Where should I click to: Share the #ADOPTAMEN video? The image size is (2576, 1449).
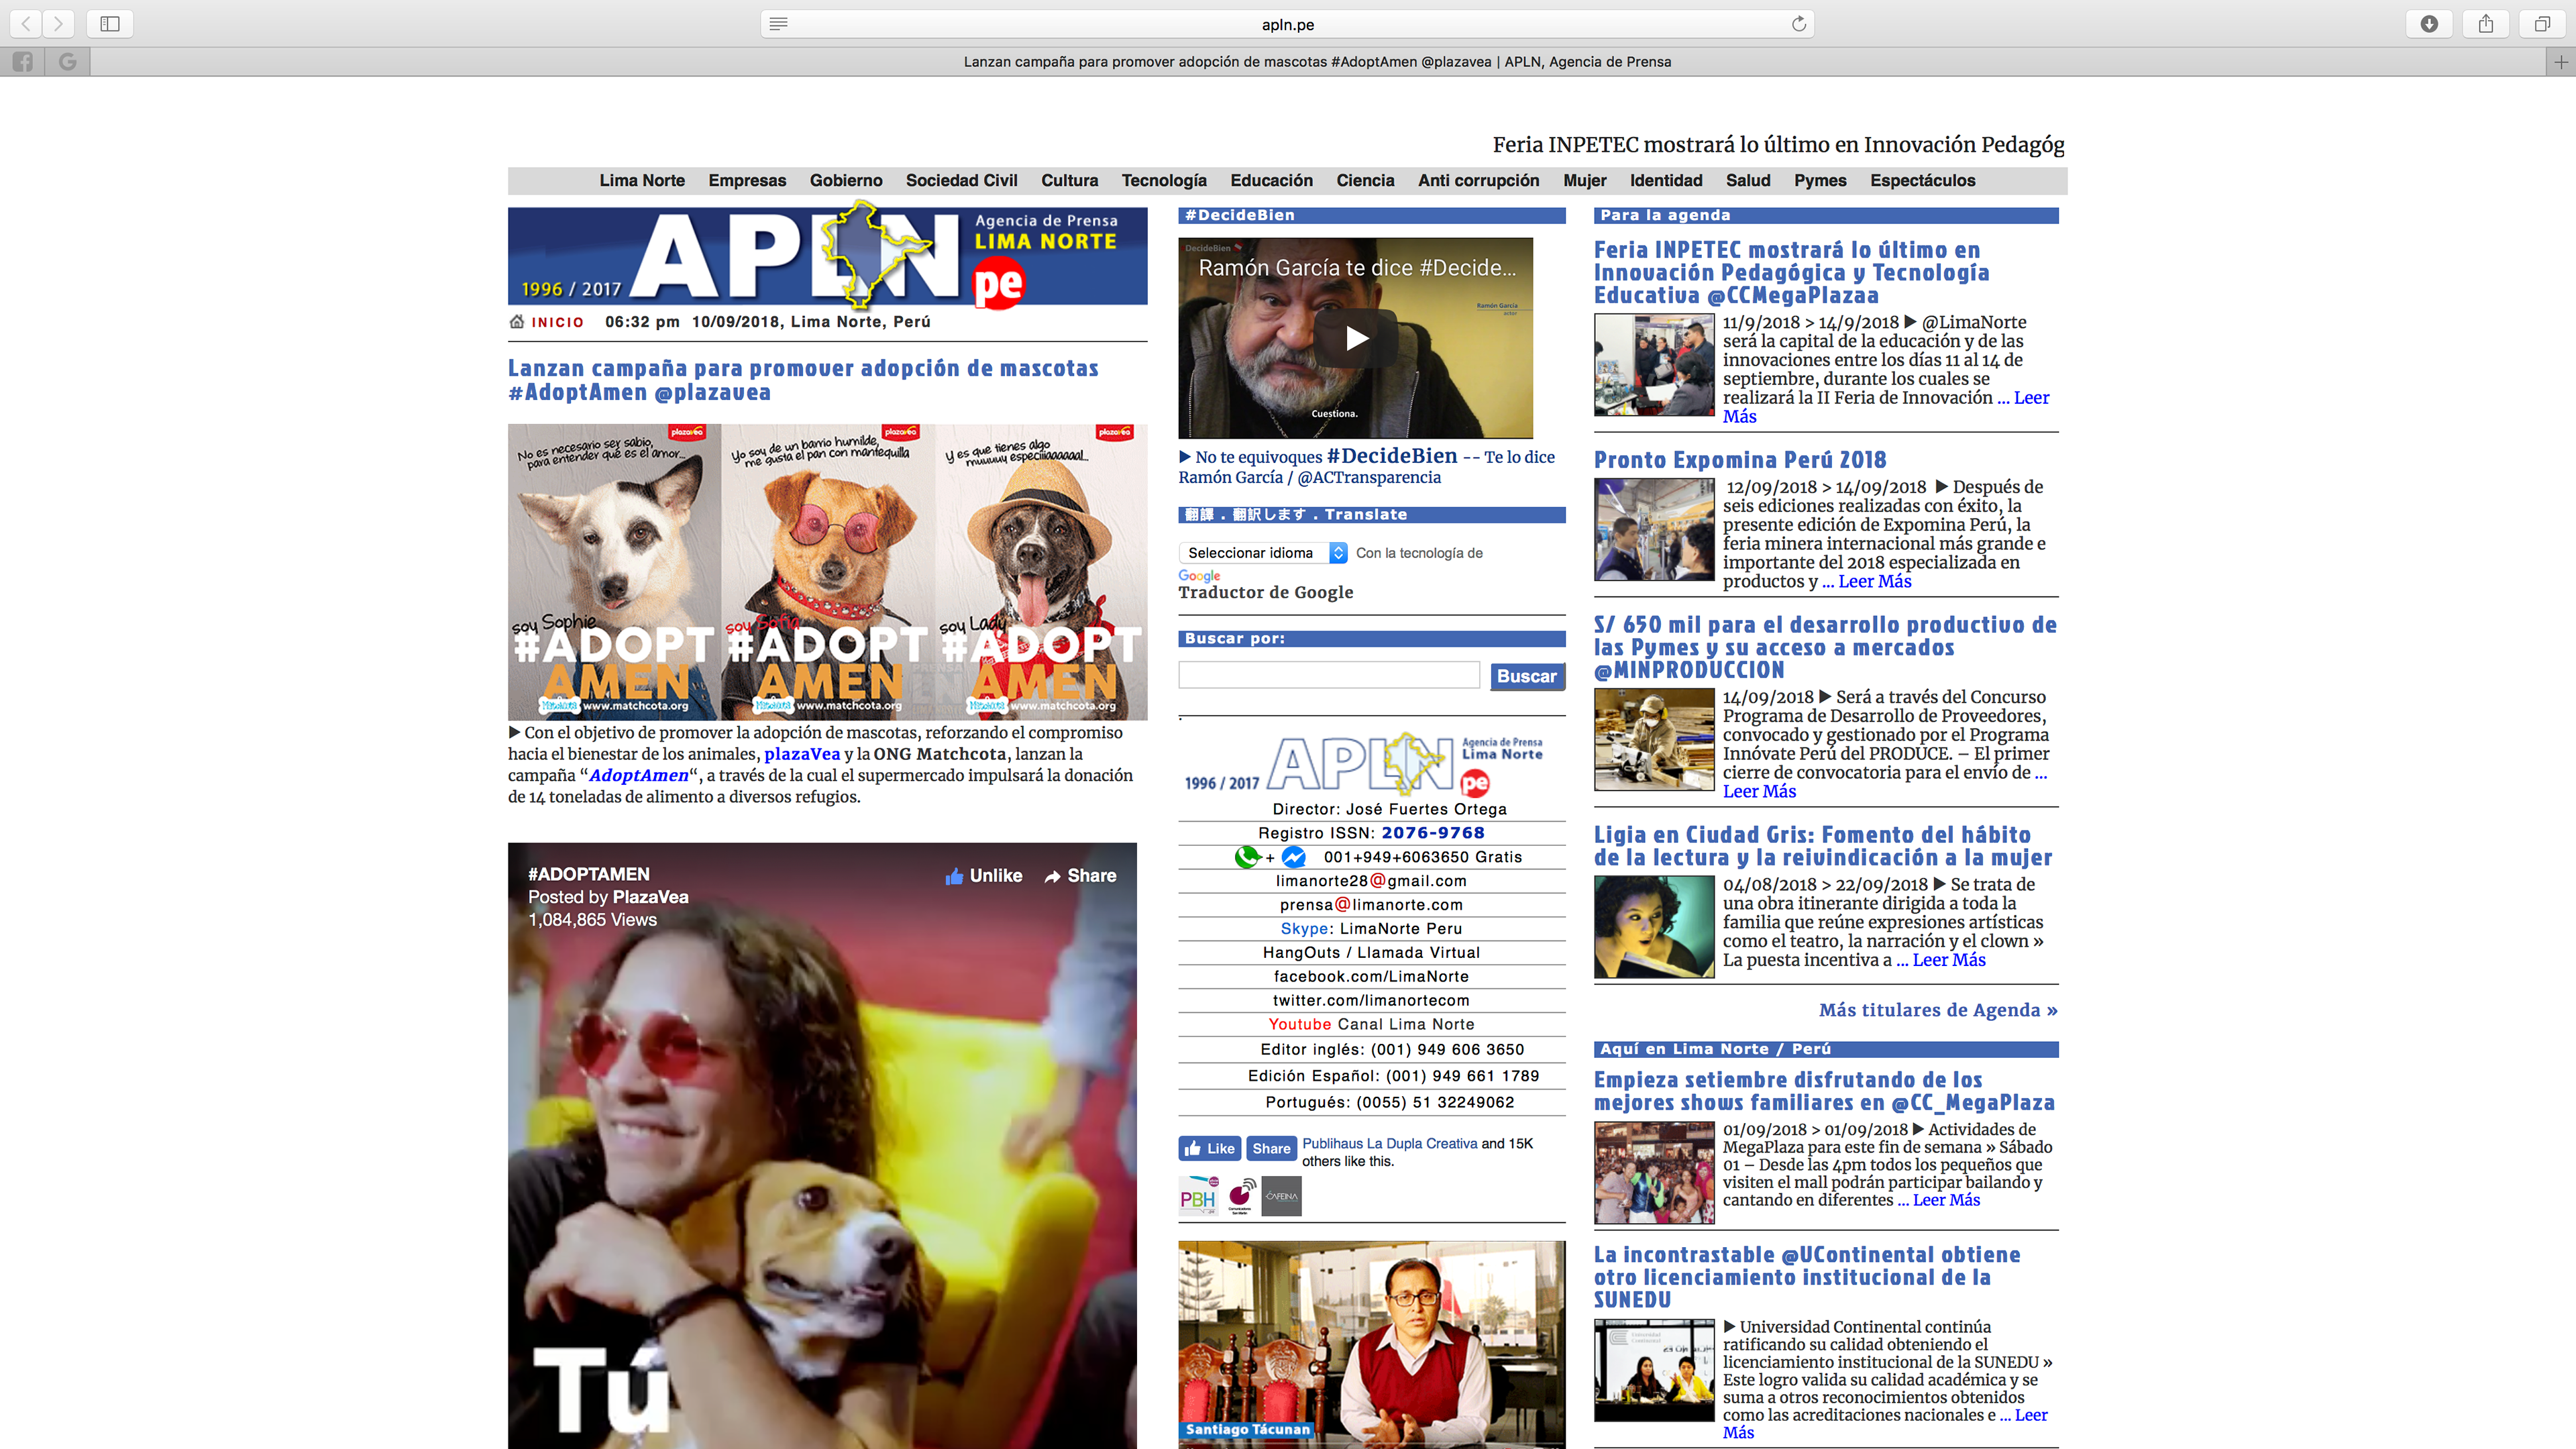coord(1080,876)
